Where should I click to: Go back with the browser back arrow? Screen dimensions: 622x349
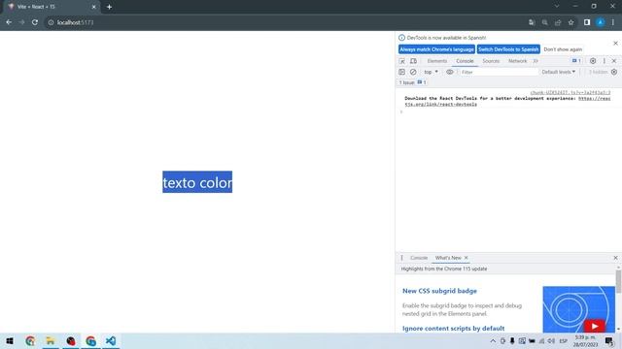coord(9,22)
